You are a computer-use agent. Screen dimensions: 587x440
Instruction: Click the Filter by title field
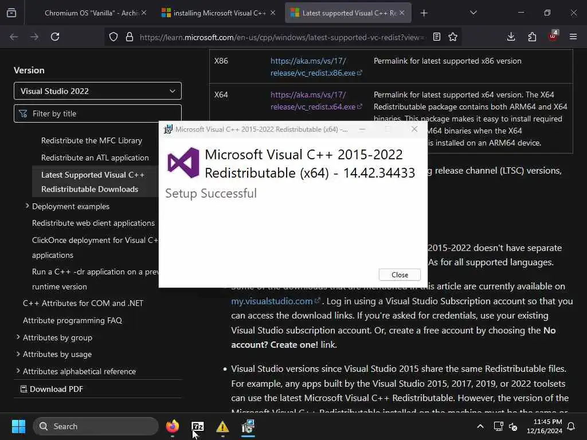pos(97,113)
